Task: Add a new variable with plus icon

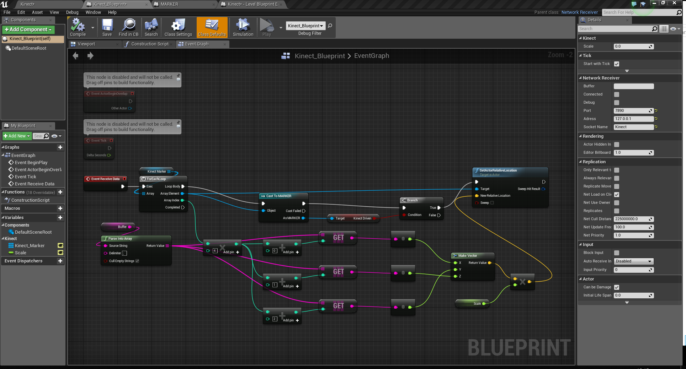Action: point(60,218)
